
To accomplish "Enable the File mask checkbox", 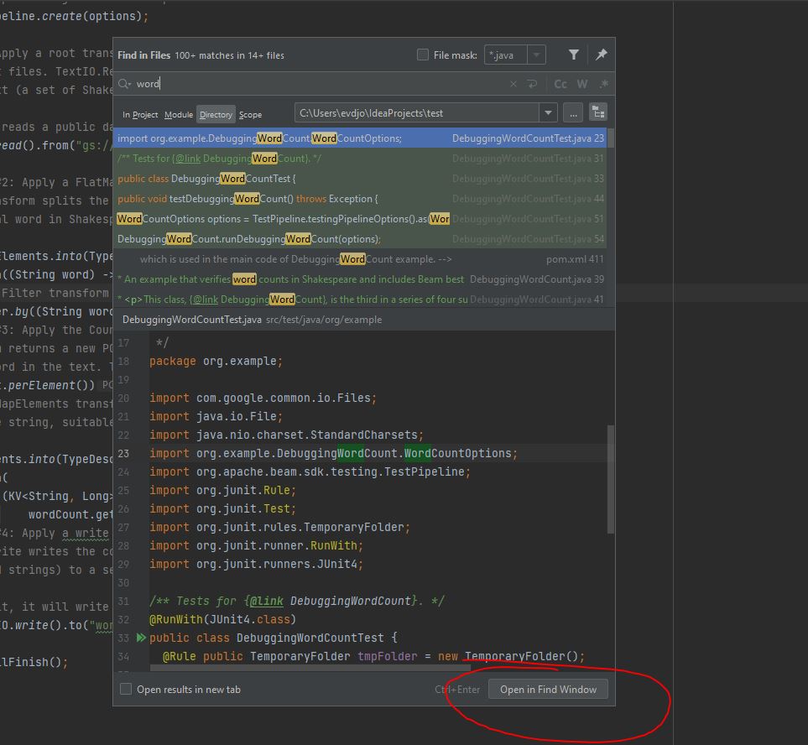I will tap(423, 55).
